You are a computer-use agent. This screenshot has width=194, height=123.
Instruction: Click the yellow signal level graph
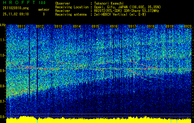pos(99,120)
